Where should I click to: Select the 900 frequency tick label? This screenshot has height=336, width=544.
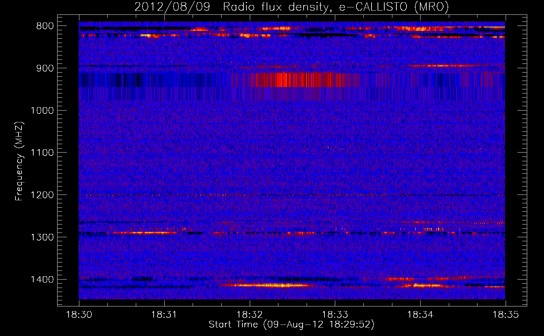[x=45, y=68]
